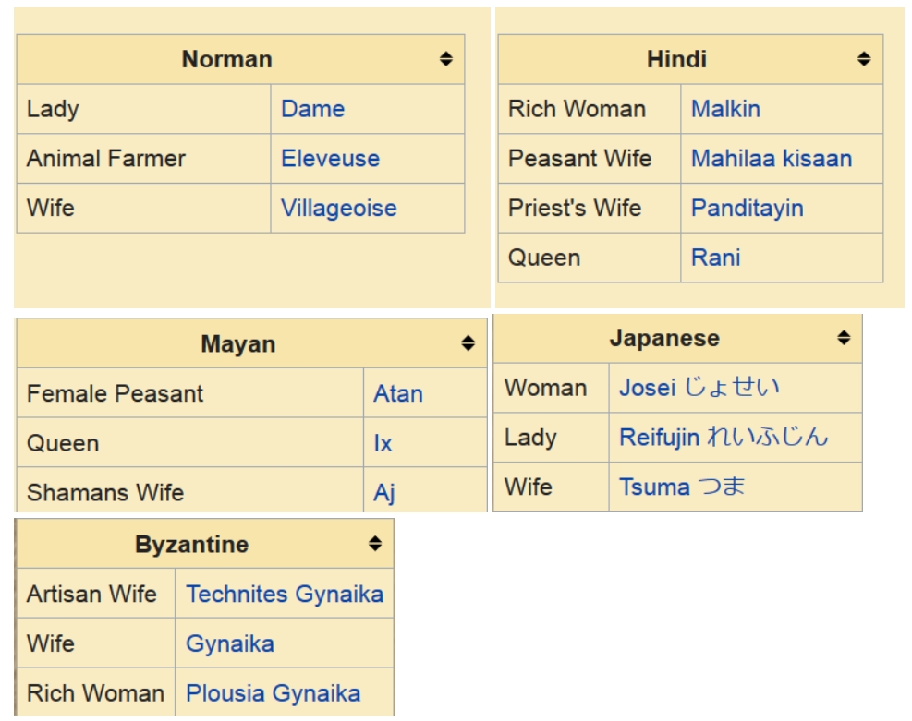Follow the Plousia Gynaika link
The height and width of the screenshot is (721, 912).
[274, 693]
